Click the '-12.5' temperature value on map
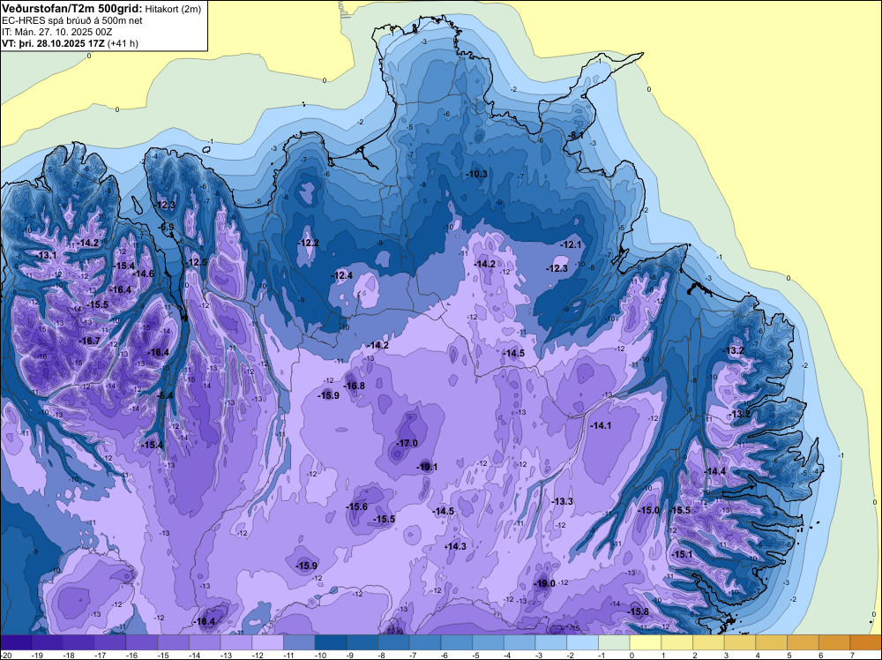The image size is (882, 660). 197,262
